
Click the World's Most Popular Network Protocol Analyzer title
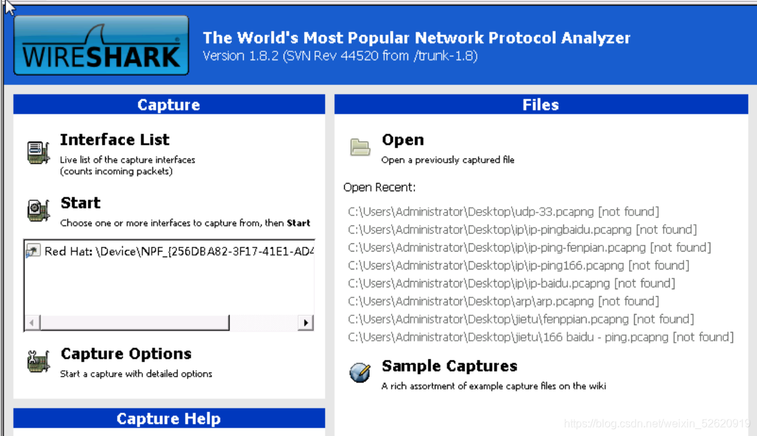(x=416, y=38)
